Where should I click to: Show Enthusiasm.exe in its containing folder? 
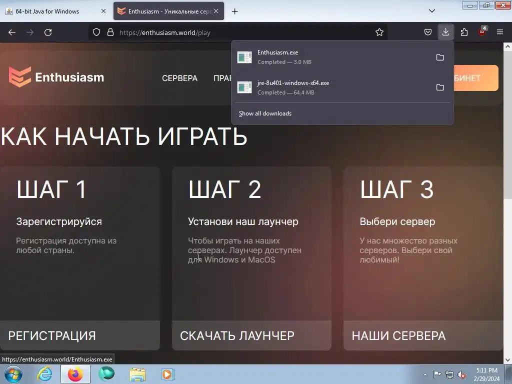[440, 57]
